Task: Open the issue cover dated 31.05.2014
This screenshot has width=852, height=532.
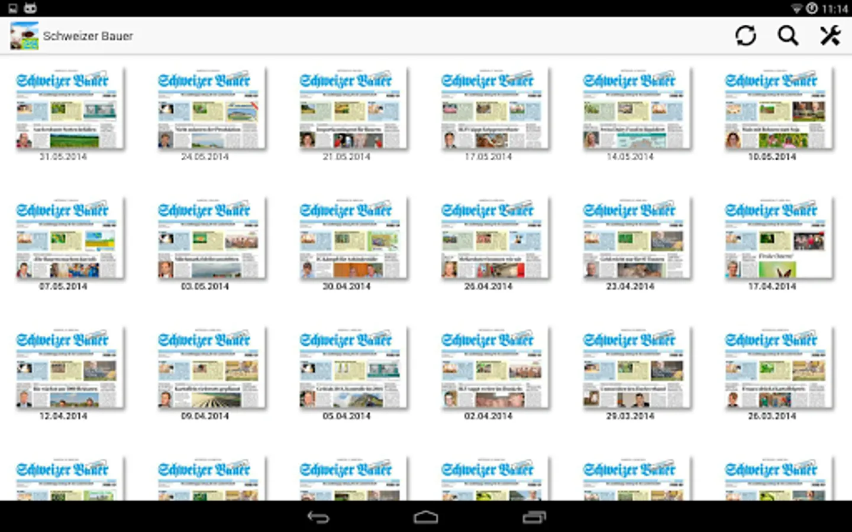Action: [x=70, y=108]
